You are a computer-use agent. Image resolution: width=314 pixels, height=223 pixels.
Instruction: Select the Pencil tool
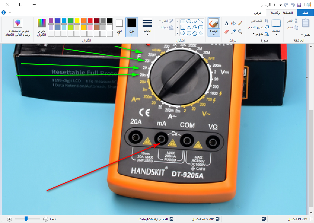tap(240, 23)
